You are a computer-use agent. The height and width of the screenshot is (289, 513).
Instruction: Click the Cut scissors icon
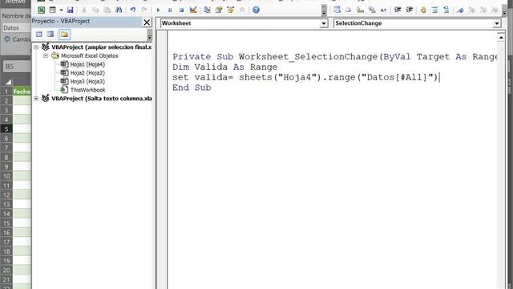pyautogui.click(x=84, y=10)
